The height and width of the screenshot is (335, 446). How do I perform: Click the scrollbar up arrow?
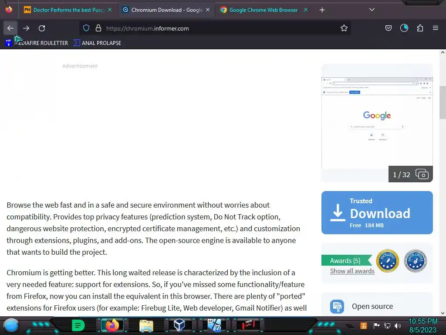tap(443, 53)
